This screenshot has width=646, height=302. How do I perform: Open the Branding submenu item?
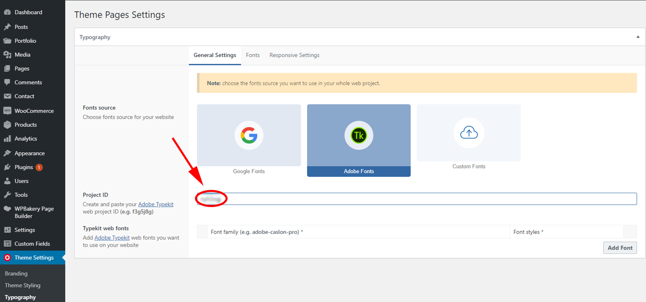[16, 273]
